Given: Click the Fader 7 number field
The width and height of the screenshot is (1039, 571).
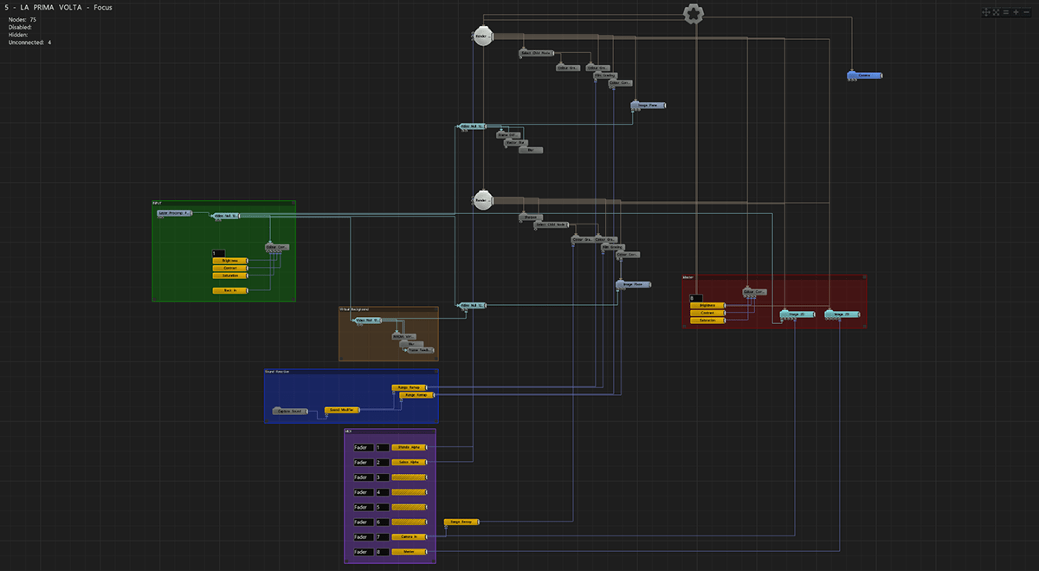Looking at the screenshot, I should coord(381,537).
